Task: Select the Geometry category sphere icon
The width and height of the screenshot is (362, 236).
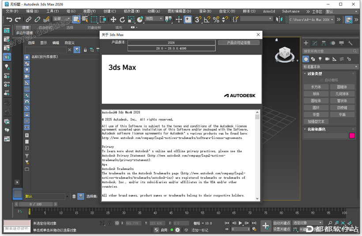Action: tap(305, 59)
